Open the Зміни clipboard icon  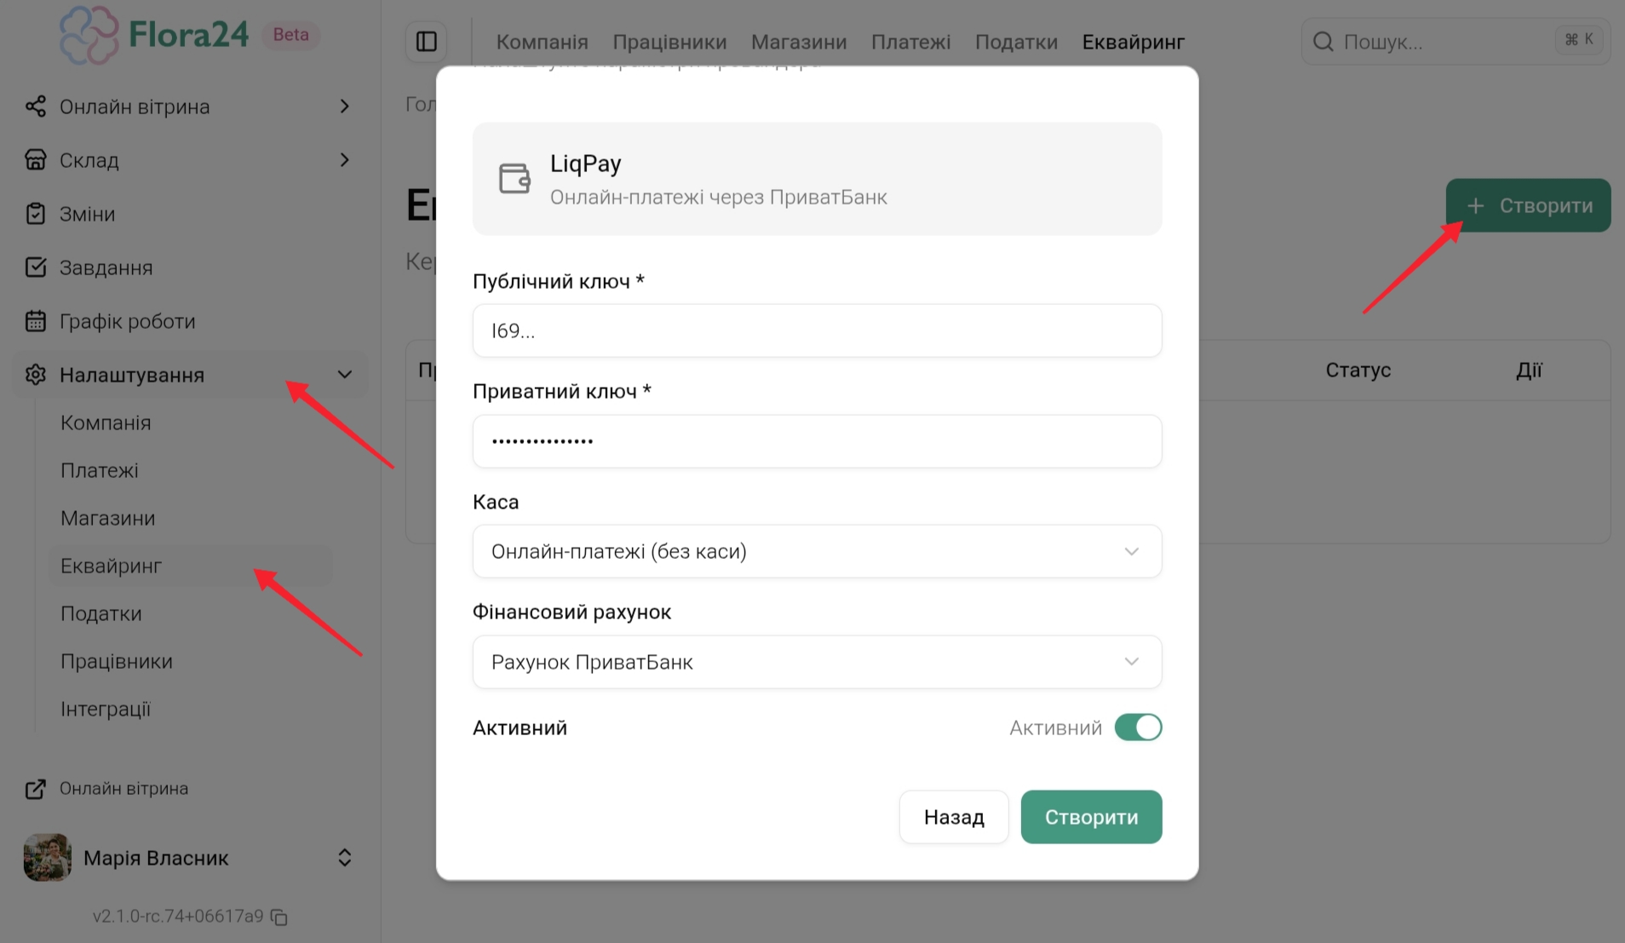36,214
